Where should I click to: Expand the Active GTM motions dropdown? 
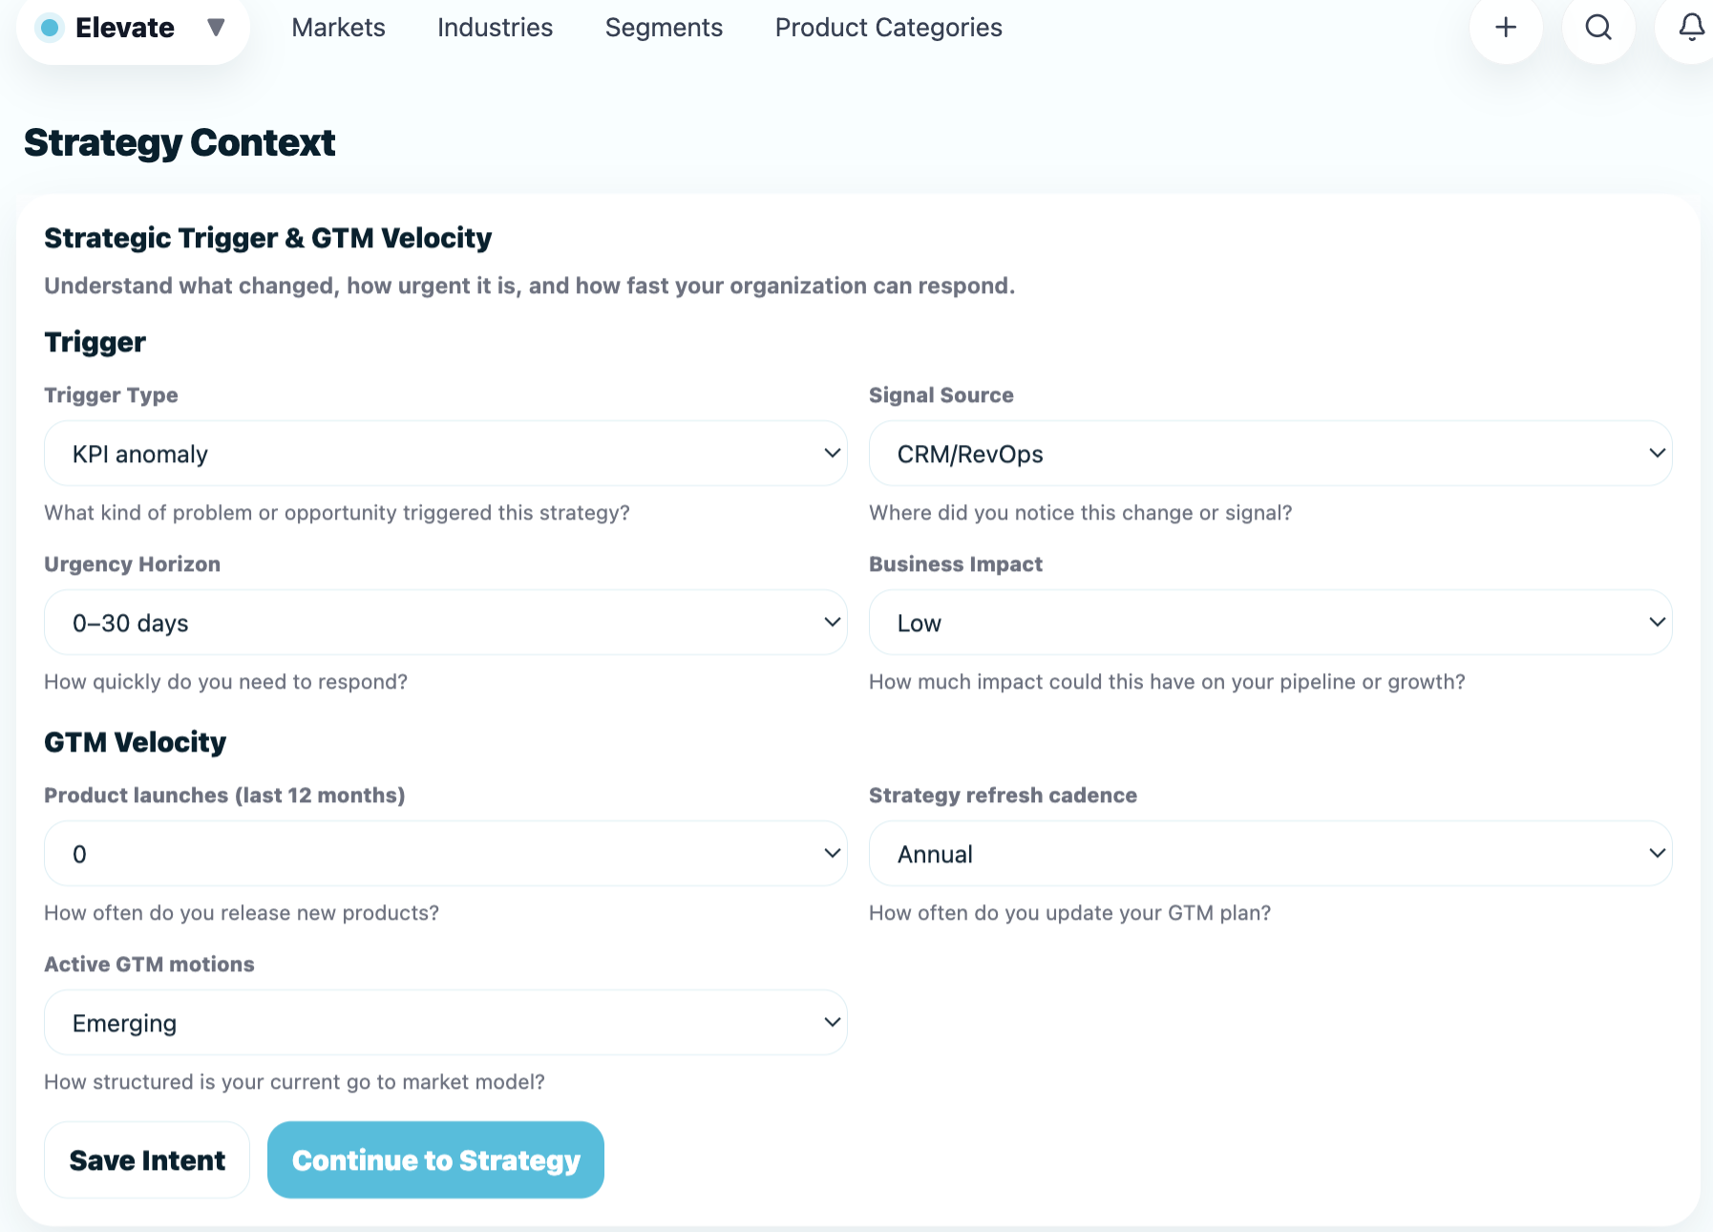click(445, 1023)
